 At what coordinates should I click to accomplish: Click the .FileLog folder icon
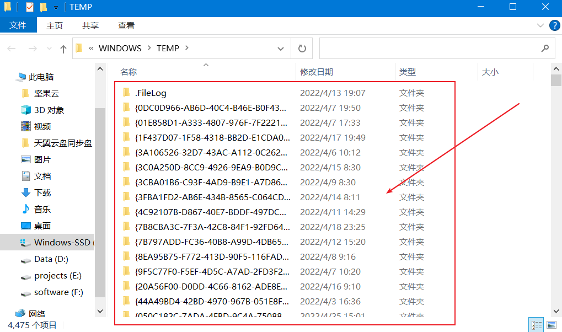[126, 93]
